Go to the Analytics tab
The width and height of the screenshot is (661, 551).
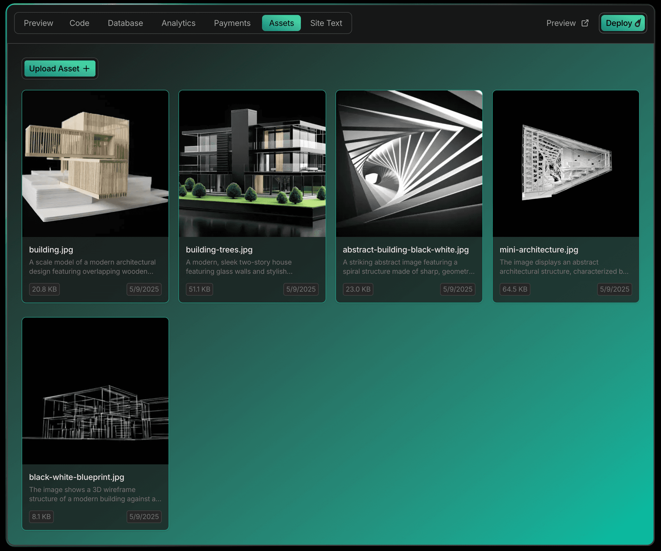pyautogui.click(x=178, y=23)
